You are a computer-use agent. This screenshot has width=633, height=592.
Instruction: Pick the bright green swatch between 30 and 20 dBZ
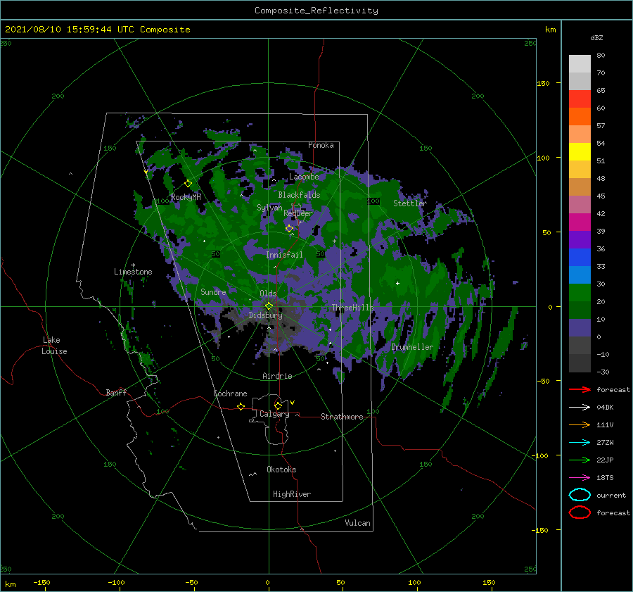[580, 292]
